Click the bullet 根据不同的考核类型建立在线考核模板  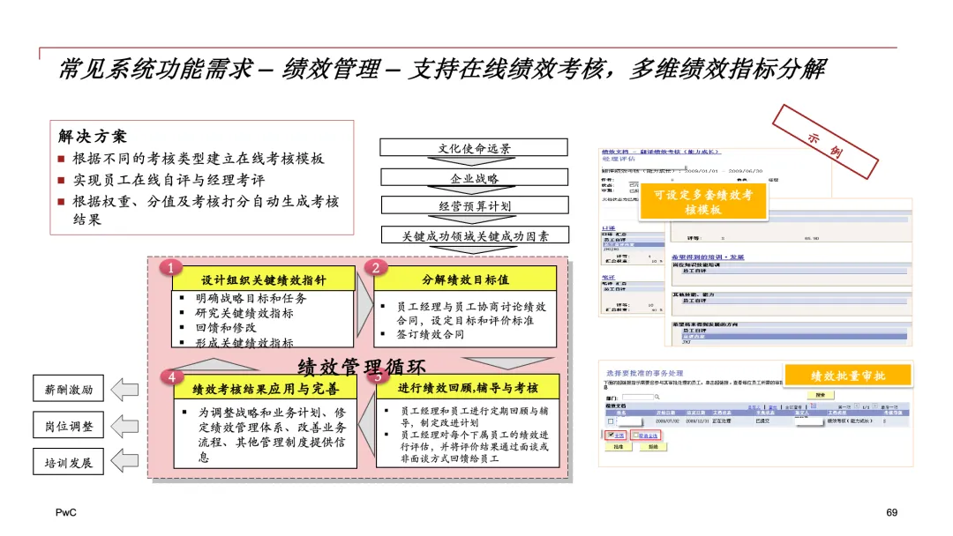pos(199,159)
